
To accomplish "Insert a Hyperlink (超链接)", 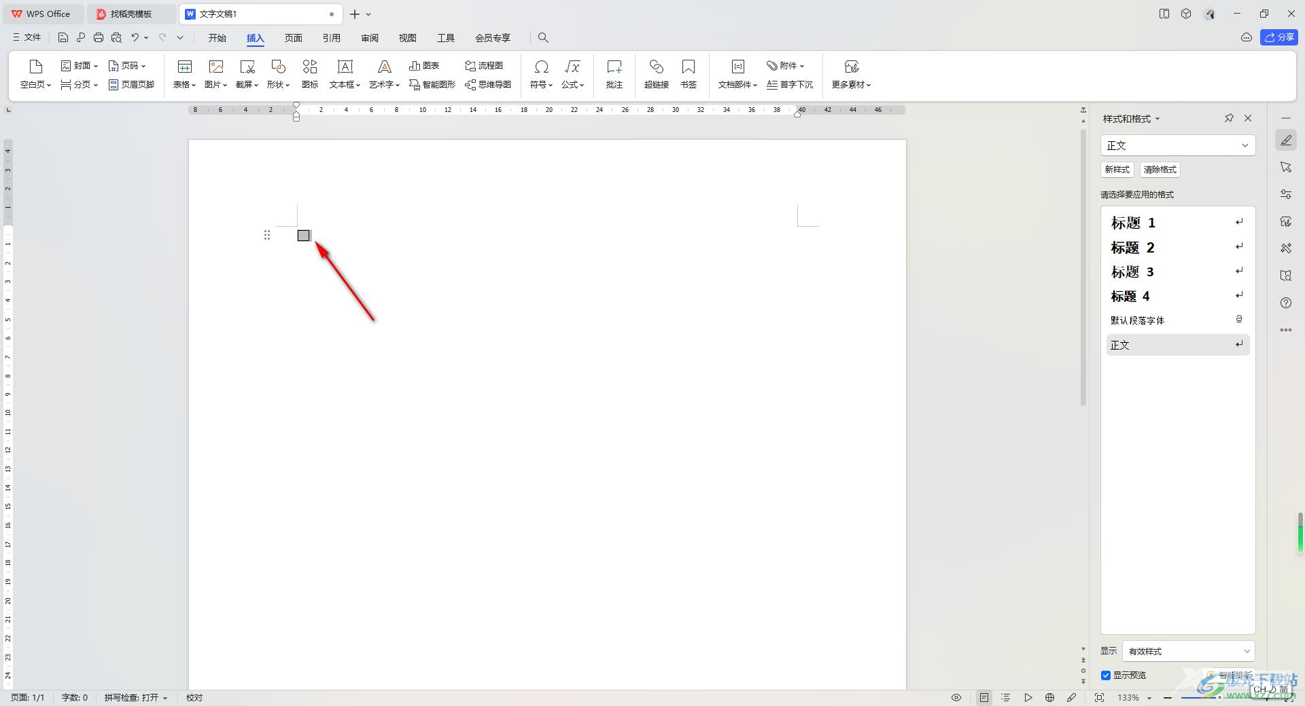I will (x=657, y=74).
